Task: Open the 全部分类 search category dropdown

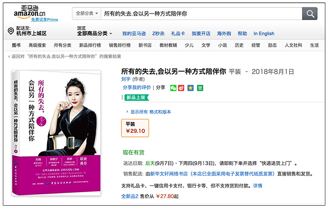Action: point(87,14)
